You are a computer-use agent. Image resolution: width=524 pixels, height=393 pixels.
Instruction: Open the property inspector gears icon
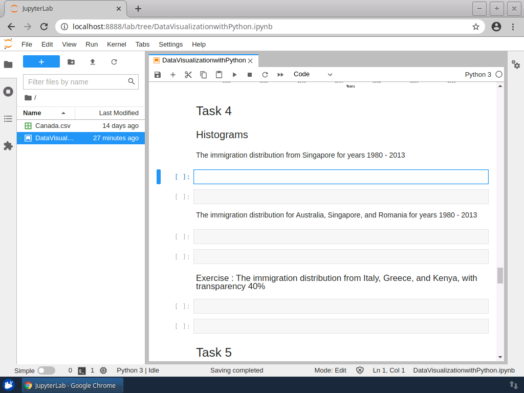pyautogui.click(x=516, y=64)
